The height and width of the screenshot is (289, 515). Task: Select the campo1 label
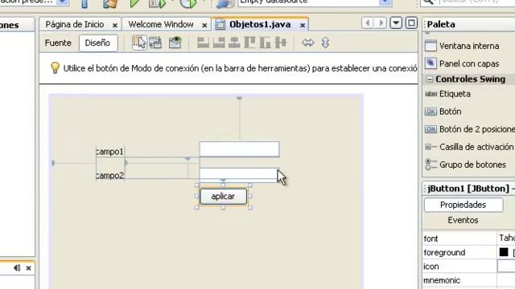109,152
